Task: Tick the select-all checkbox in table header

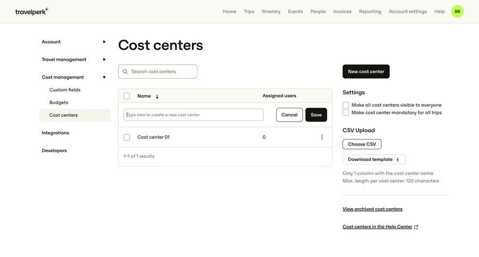Action: (127, 96)
